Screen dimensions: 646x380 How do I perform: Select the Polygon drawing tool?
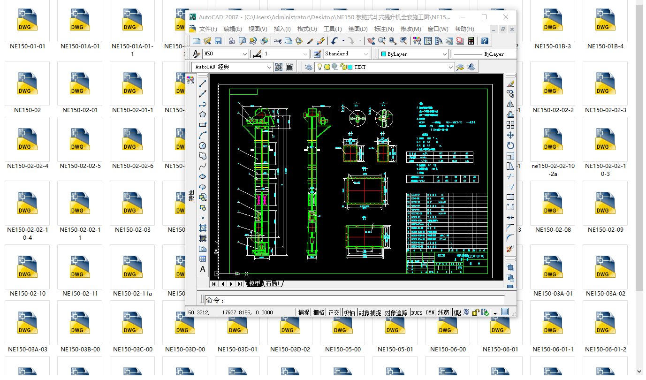pyautogui.click(x=203, y=114)
